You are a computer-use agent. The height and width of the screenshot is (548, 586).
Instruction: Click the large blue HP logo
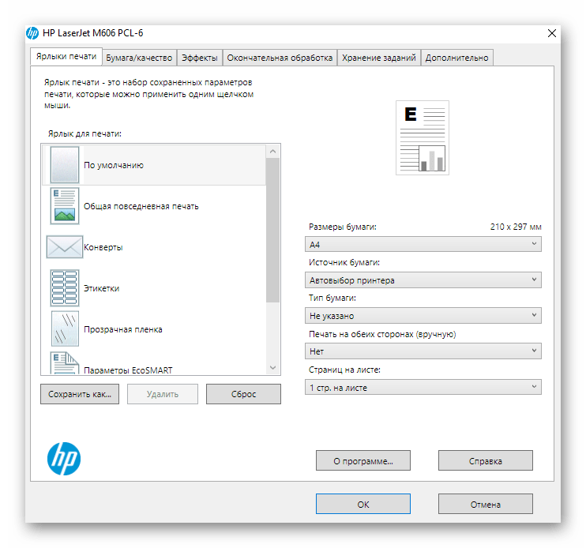[64, 459]
